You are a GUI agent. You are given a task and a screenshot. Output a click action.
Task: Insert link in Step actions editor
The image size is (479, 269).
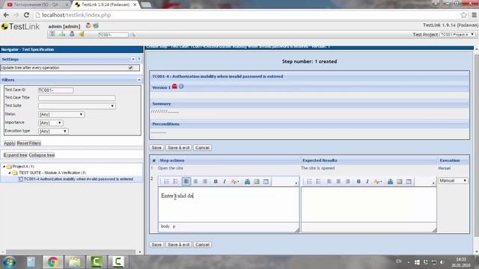[x=247, y=182]
